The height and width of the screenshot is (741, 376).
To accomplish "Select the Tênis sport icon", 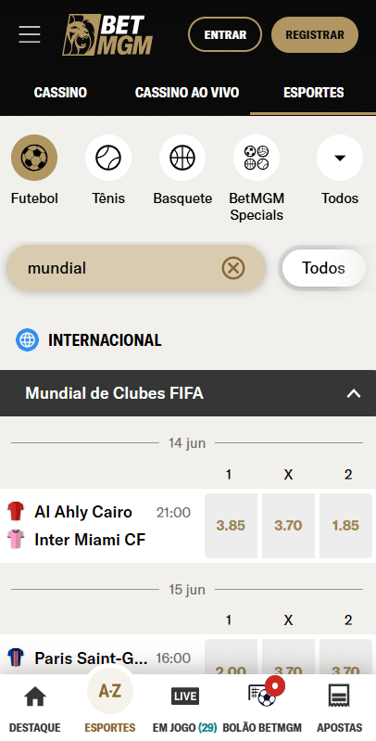I will [108, 158].
